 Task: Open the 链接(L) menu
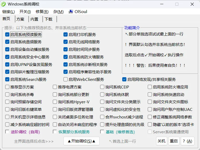[x=9, y=12]
